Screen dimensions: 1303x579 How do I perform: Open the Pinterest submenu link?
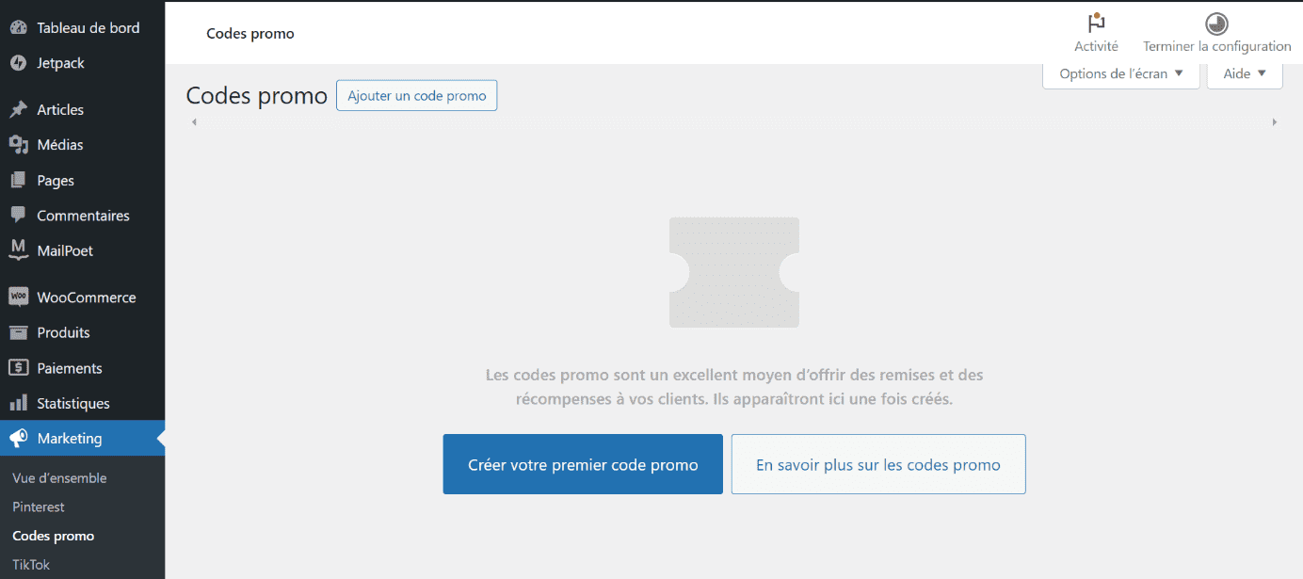pos(39,507)
